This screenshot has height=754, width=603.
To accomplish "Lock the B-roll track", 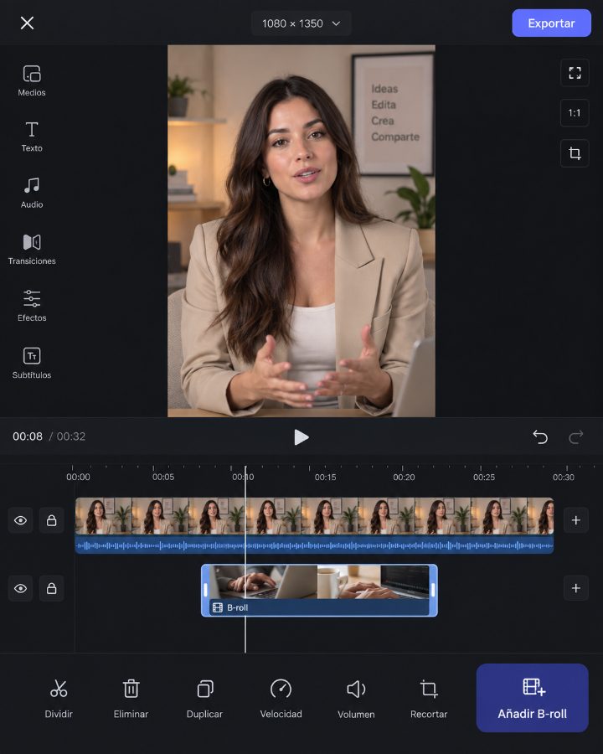I will [x=51, y=589].
